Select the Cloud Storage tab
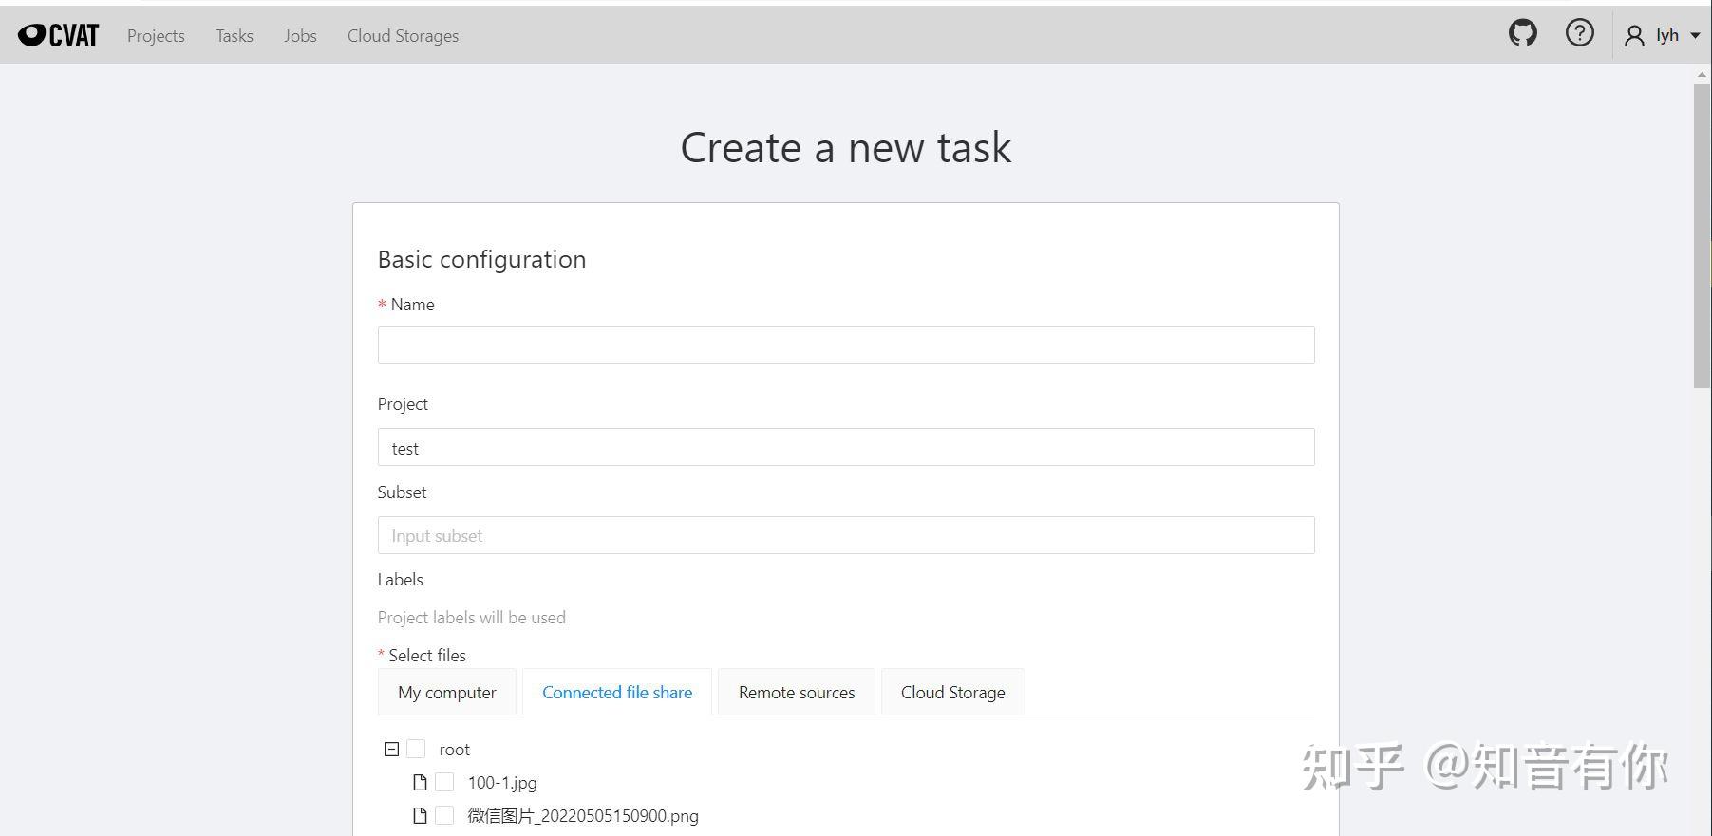Image resolution: width=1712 pixels, height=836 pixels. click(x=952, y=693)
